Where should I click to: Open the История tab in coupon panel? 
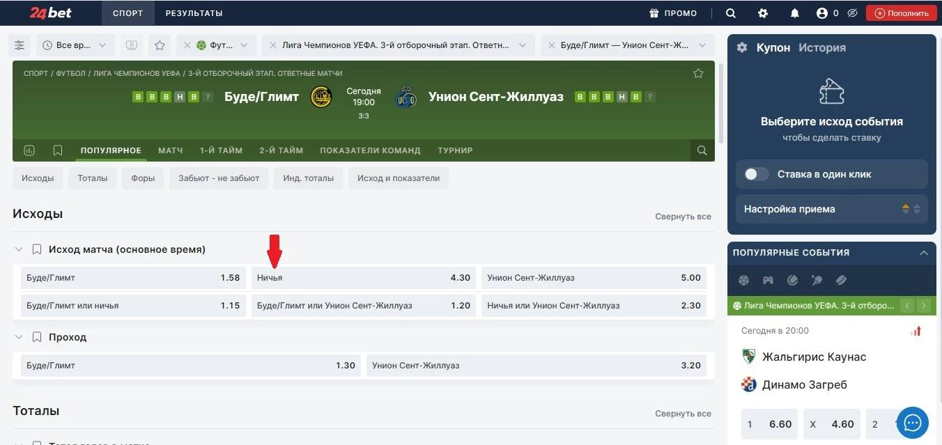822,47
